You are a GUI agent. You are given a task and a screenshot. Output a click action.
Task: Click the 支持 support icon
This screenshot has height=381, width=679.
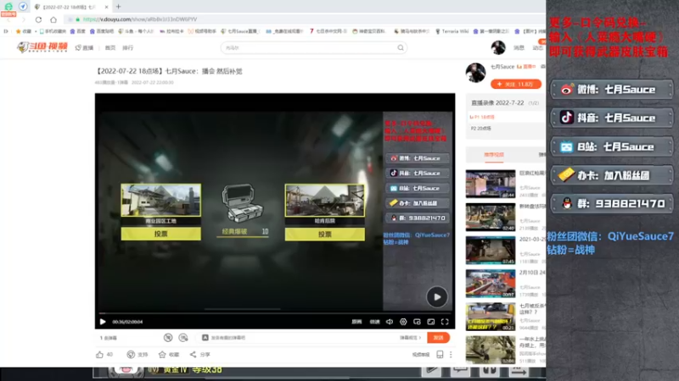(131, 355)
